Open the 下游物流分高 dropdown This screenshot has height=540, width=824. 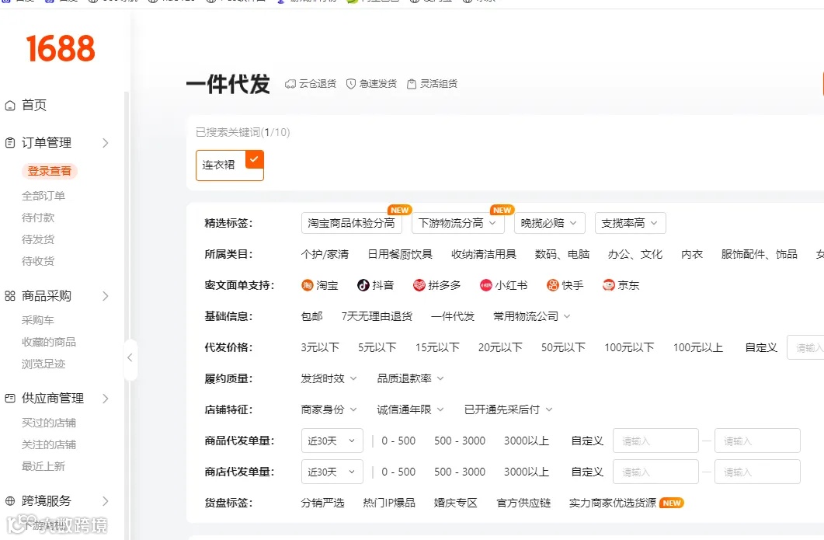pyautogui.click(x=457, y=223)
